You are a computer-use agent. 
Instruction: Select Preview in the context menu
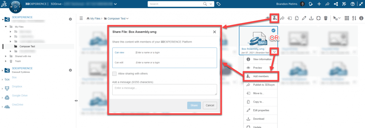click(x=261, y=68)
